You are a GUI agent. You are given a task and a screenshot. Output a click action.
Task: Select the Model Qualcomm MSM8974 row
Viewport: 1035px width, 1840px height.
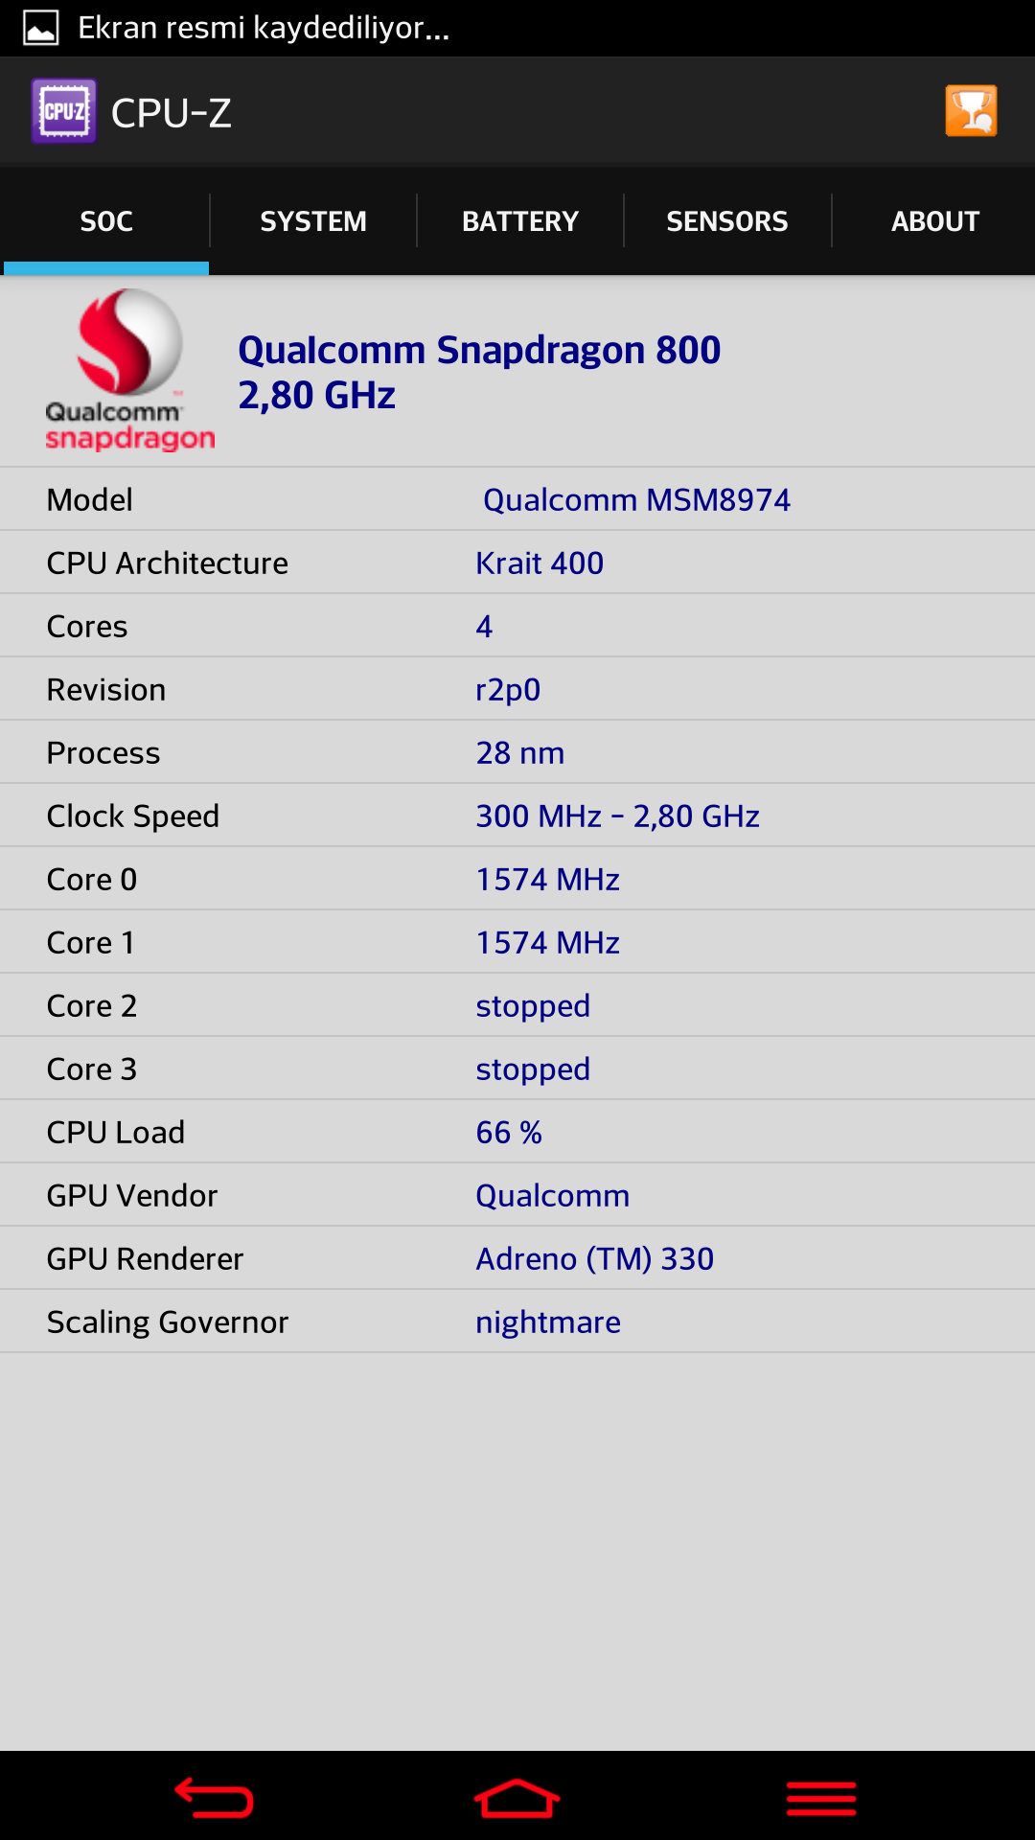click(517, 499)
